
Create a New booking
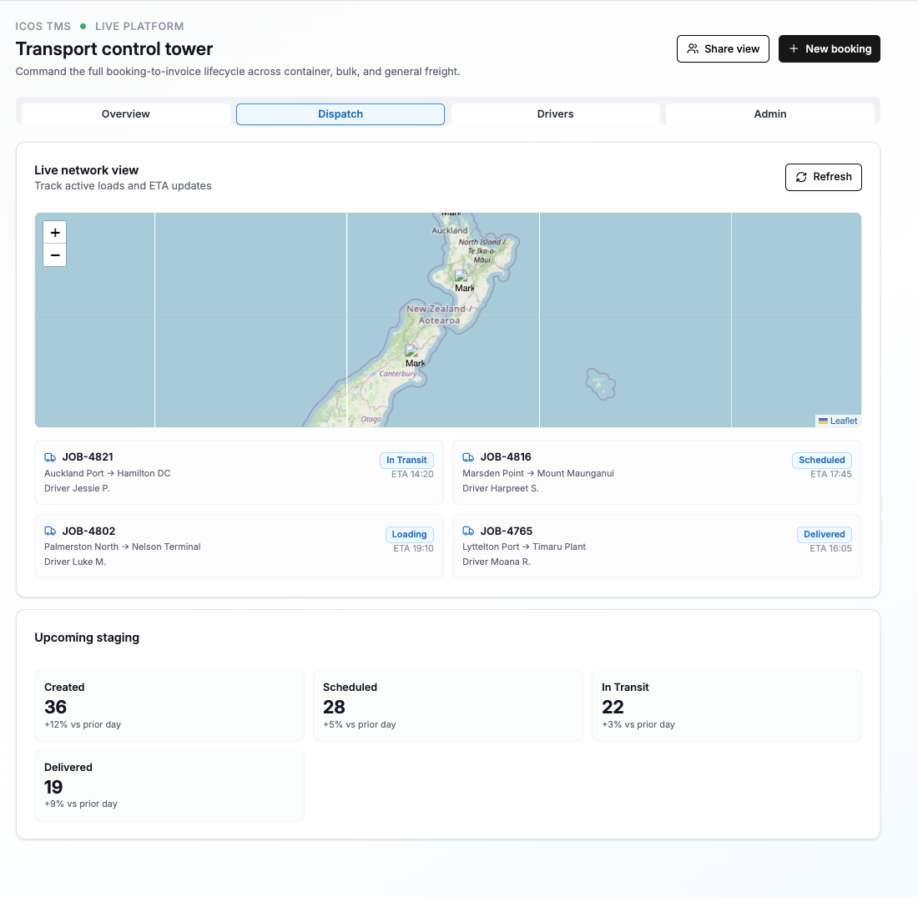coord(829,49)
